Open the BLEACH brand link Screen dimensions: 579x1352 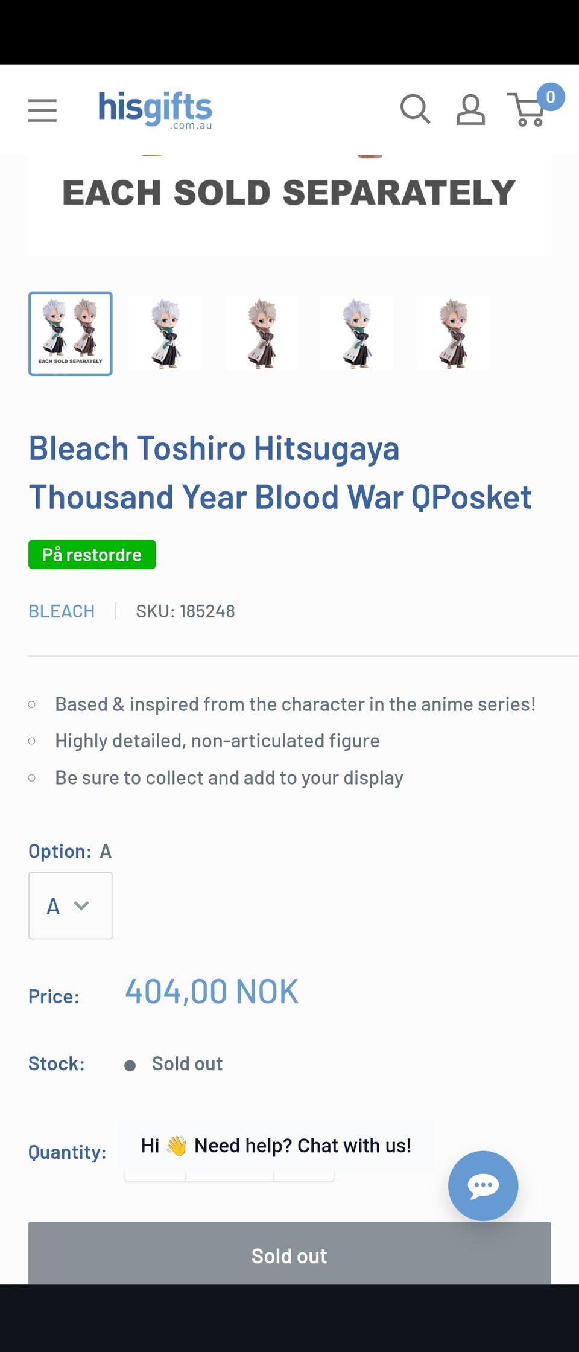tap(62, 611)
